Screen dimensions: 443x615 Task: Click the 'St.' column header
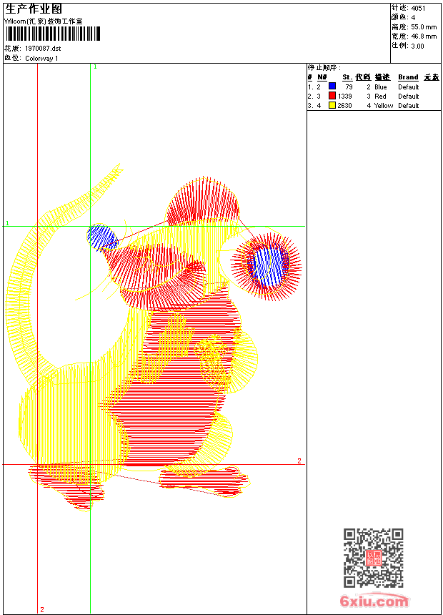click(x=347, y=77)
